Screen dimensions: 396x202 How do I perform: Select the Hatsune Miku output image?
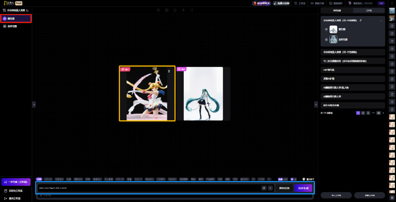point(203,93)
